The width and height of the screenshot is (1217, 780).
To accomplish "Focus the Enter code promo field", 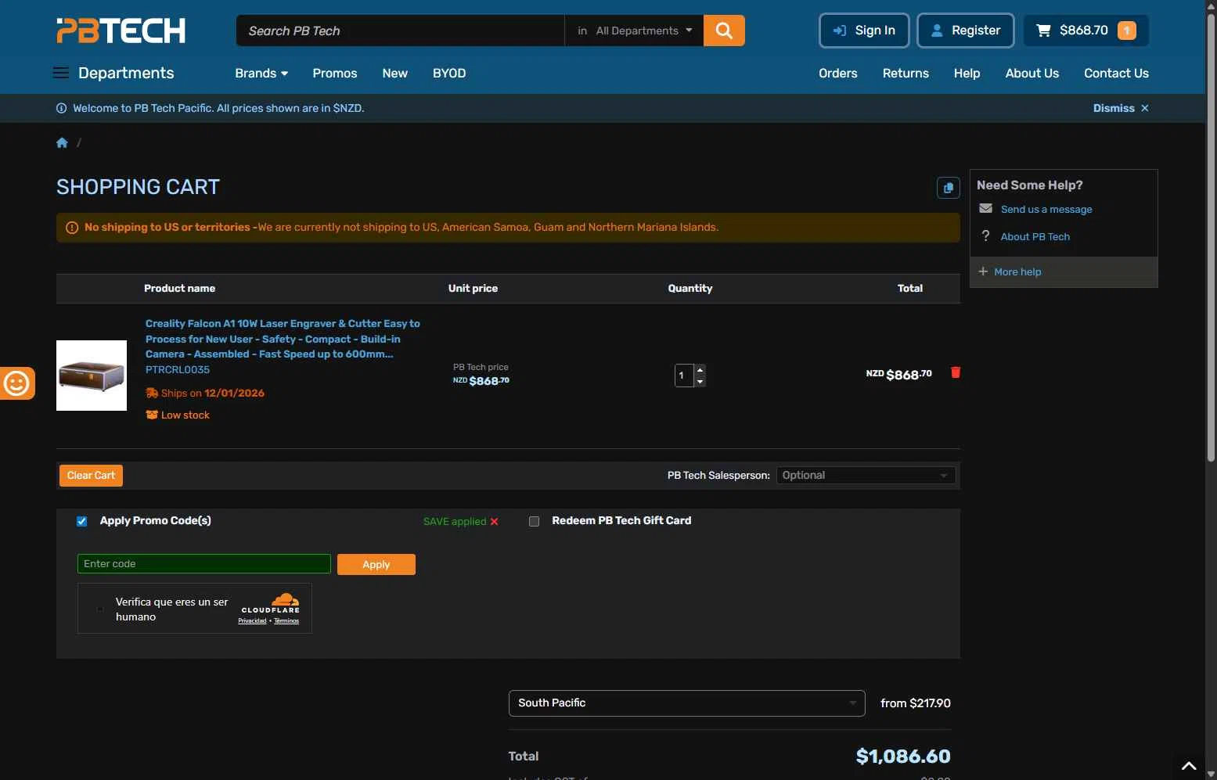I will click(x=203, y=564).
